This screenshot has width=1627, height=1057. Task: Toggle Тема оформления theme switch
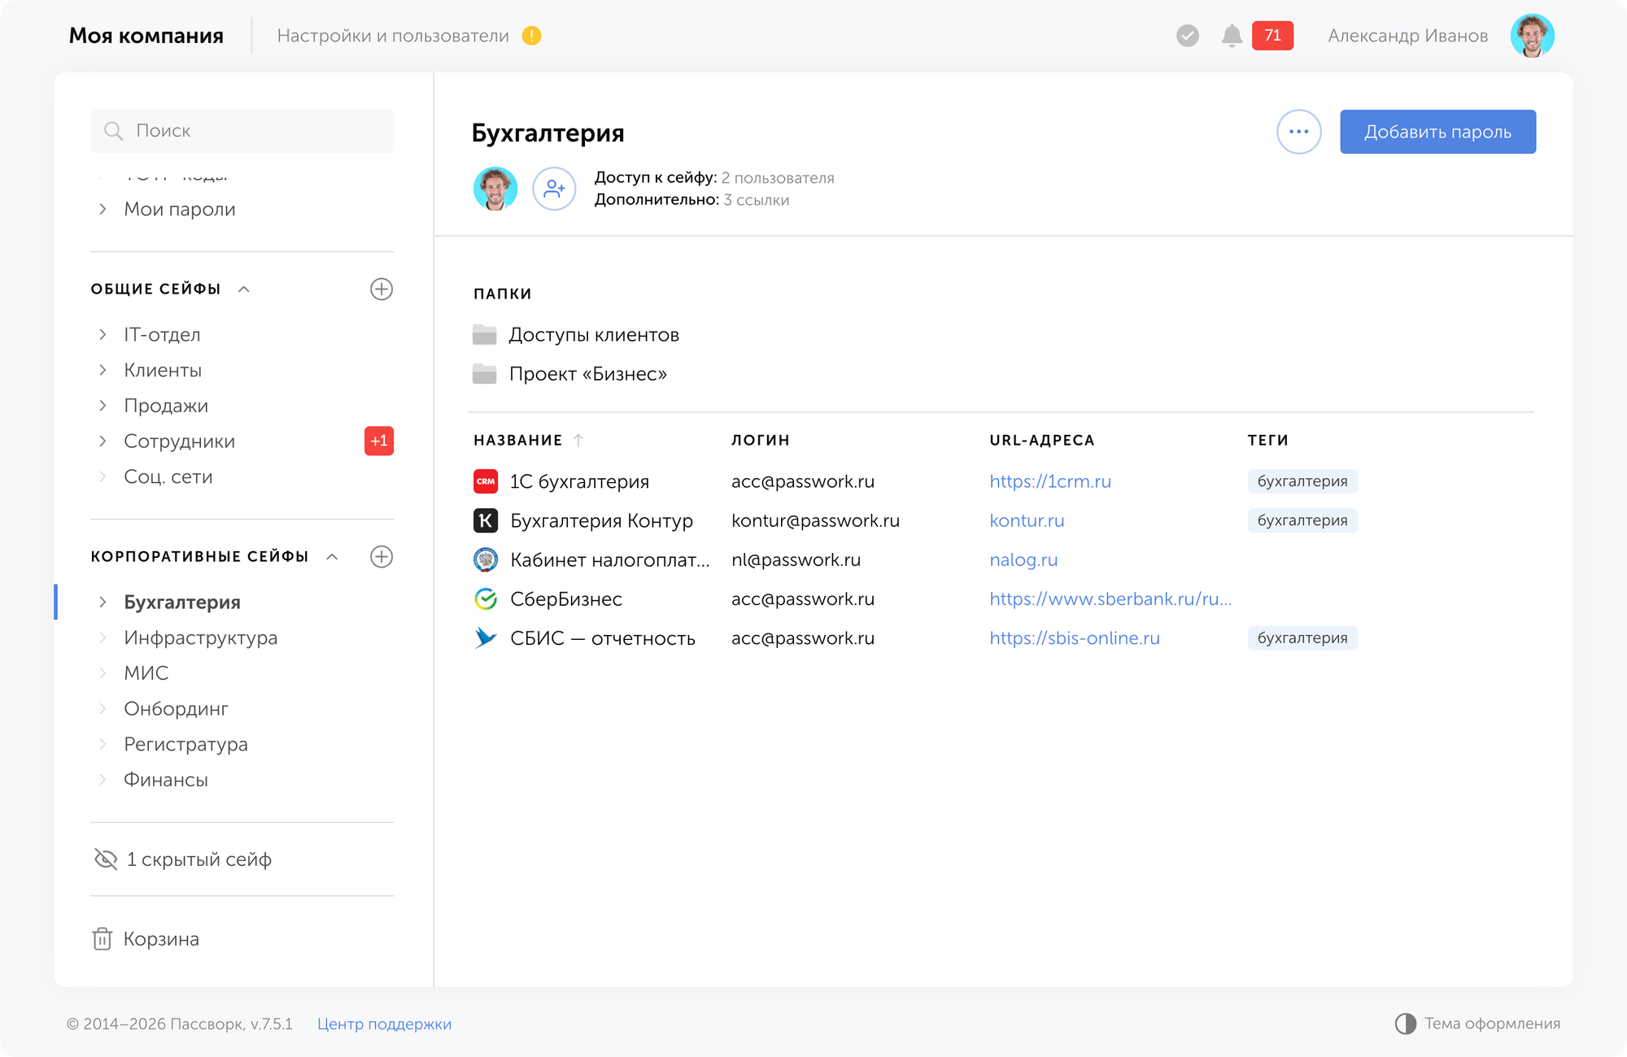pos(1405,1024)
